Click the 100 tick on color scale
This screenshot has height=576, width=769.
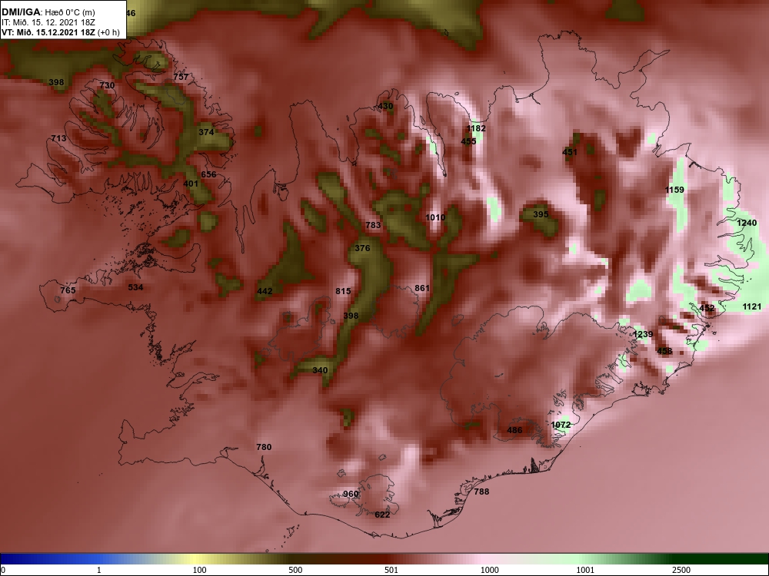(199, 570)
